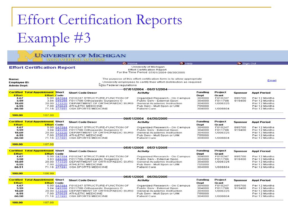This screenshot has height=216, width=288.
Task: Click the '09/01/2004 - 04/30/2005' period heading
Action: pos(145,118)
